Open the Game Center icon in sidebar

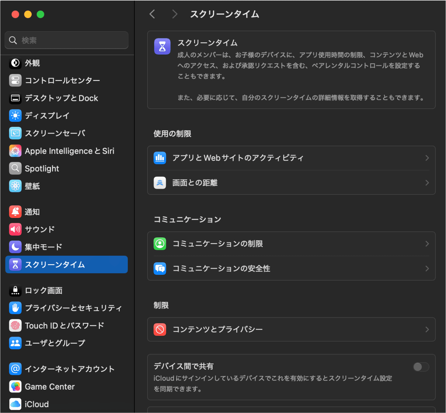coord(15,387)
